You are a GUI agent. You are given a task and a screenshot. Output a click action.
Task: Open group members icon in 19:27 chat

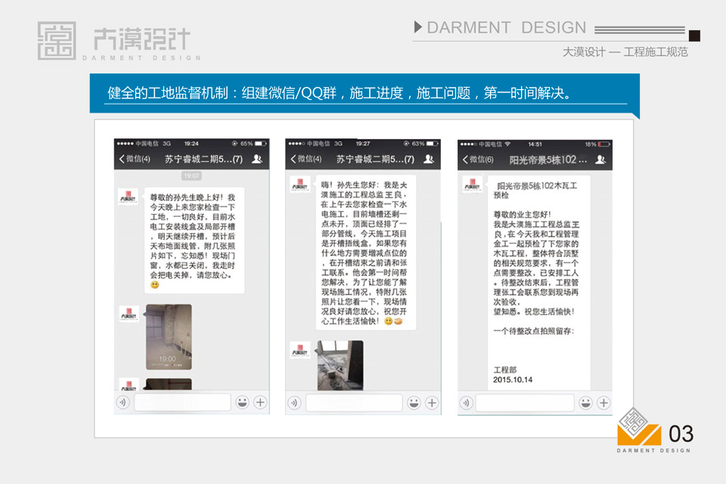point(429,159)
